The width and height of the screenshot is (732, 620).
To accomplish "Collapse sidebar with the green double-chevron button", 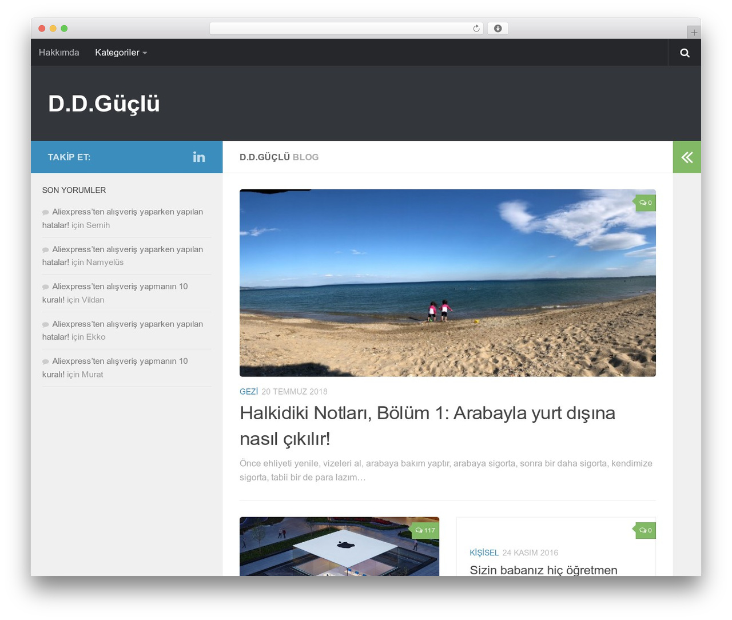I will coord(687,157).
